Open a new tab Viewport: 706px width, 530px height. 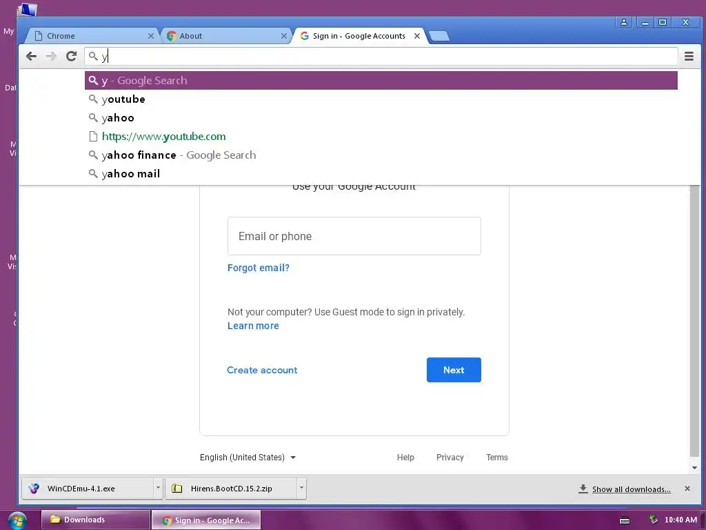(439, 36)
